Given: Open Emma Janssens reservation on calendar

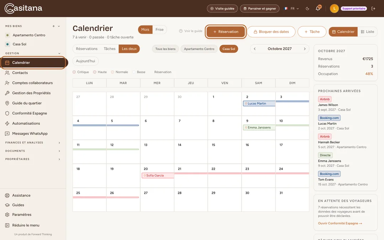Looking at the screenshot, I should (x=259, y=128).
